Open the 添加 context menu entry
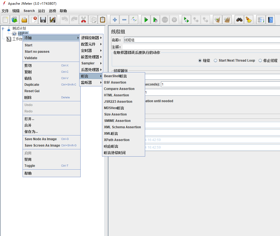 tap(51, 38)
